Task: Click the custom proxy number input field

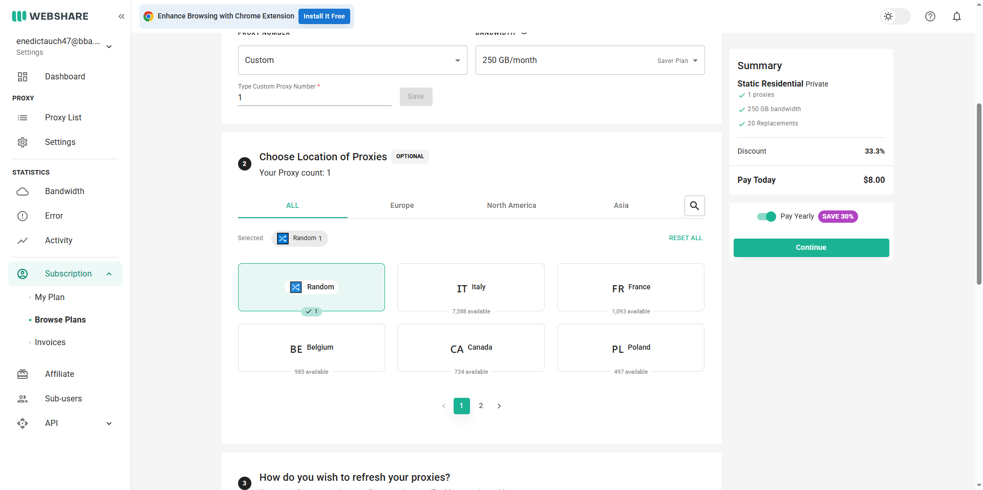Action: (314, 98)
